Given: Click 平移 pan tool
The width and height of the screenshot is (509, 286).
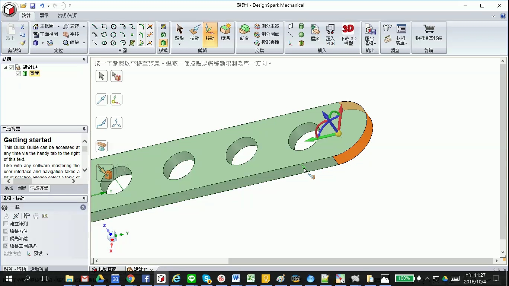Looking at the screenshot, I should (71, 34).
